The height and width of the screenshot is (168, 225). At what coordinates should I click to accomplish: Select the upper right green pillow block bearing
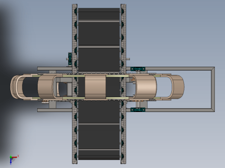[138, 69]
